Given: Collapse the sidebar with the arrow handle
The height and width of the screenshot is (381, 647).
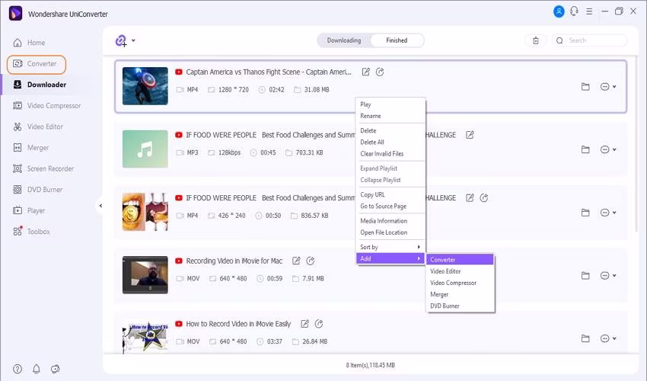Looking at the screenshot, I should (100, 206).
